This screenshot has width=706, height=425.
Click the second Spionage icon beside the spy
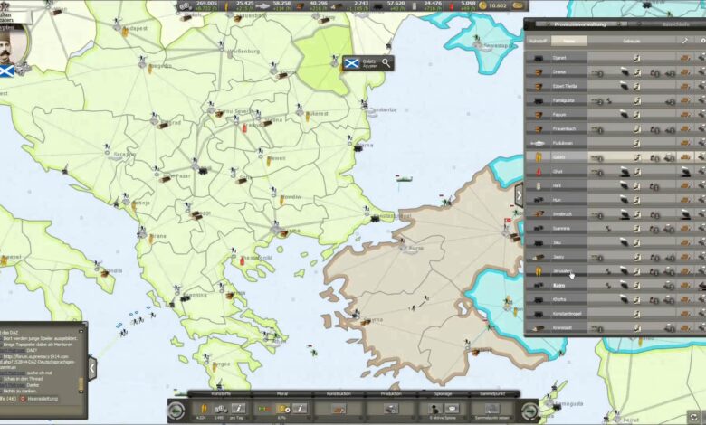pyautogui.click(x=452, y=409)
